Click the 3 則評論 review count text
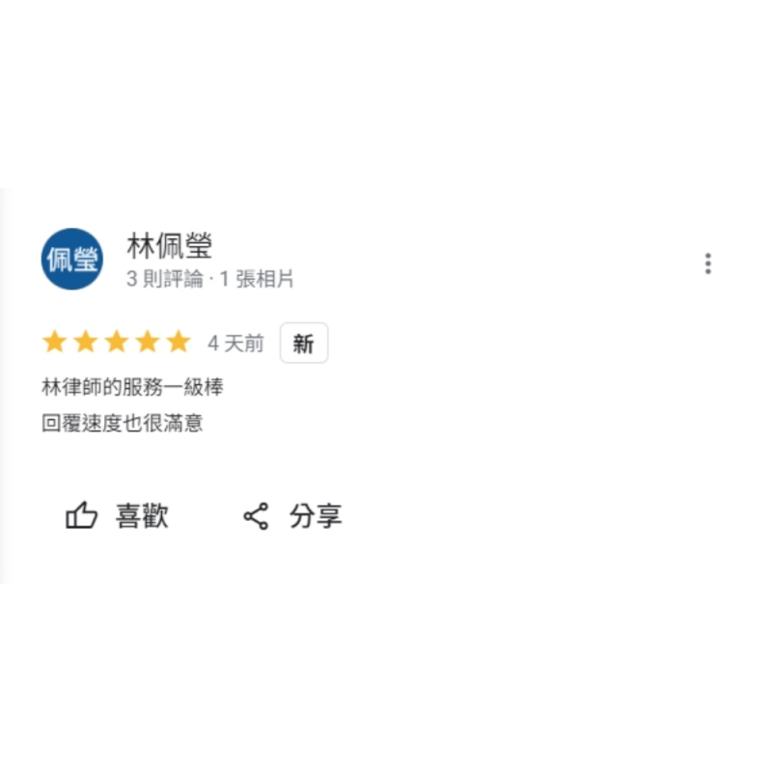The image size is (772, 772). 164,279
